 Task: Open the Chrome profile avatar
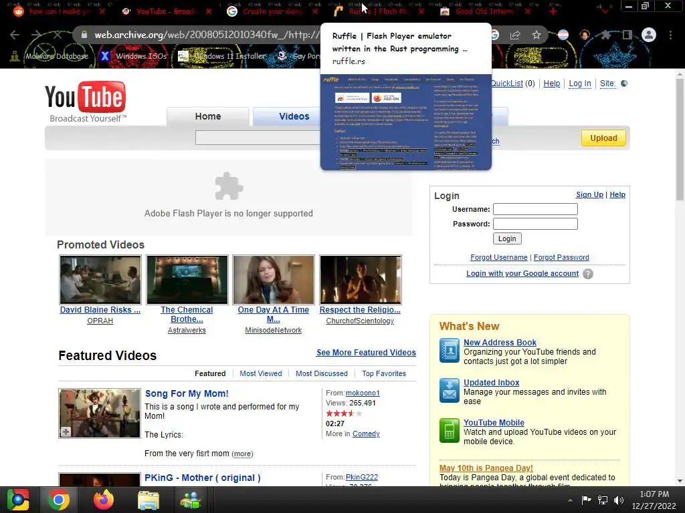pos(649,35)
